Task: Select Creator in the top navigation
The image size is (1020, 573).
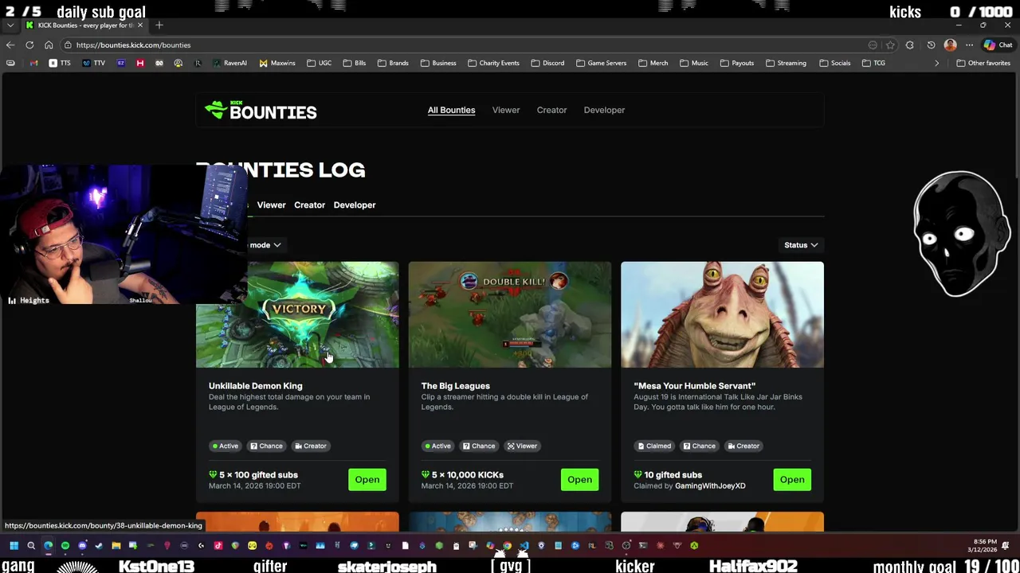Action: click(x=551, y=110)
